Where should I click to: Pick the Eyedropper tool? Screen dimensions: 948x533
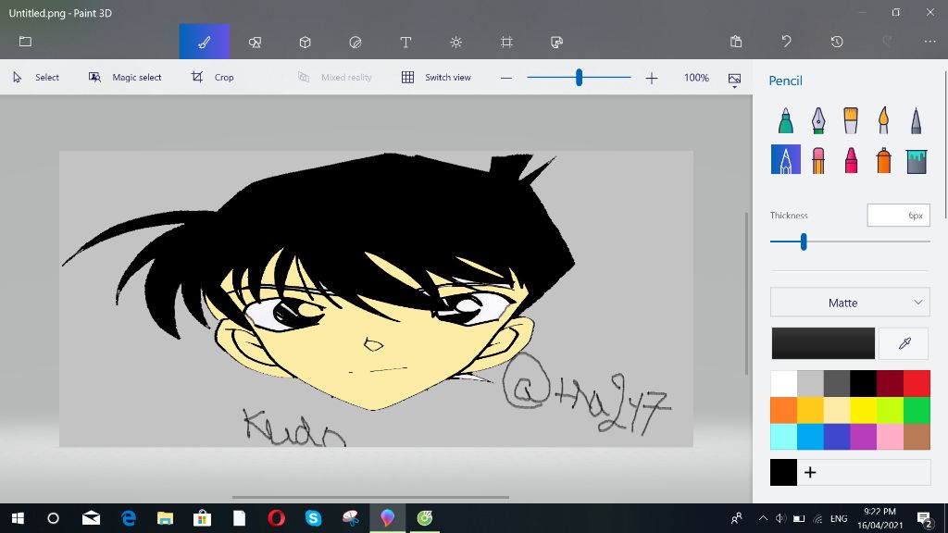(904, 343)
